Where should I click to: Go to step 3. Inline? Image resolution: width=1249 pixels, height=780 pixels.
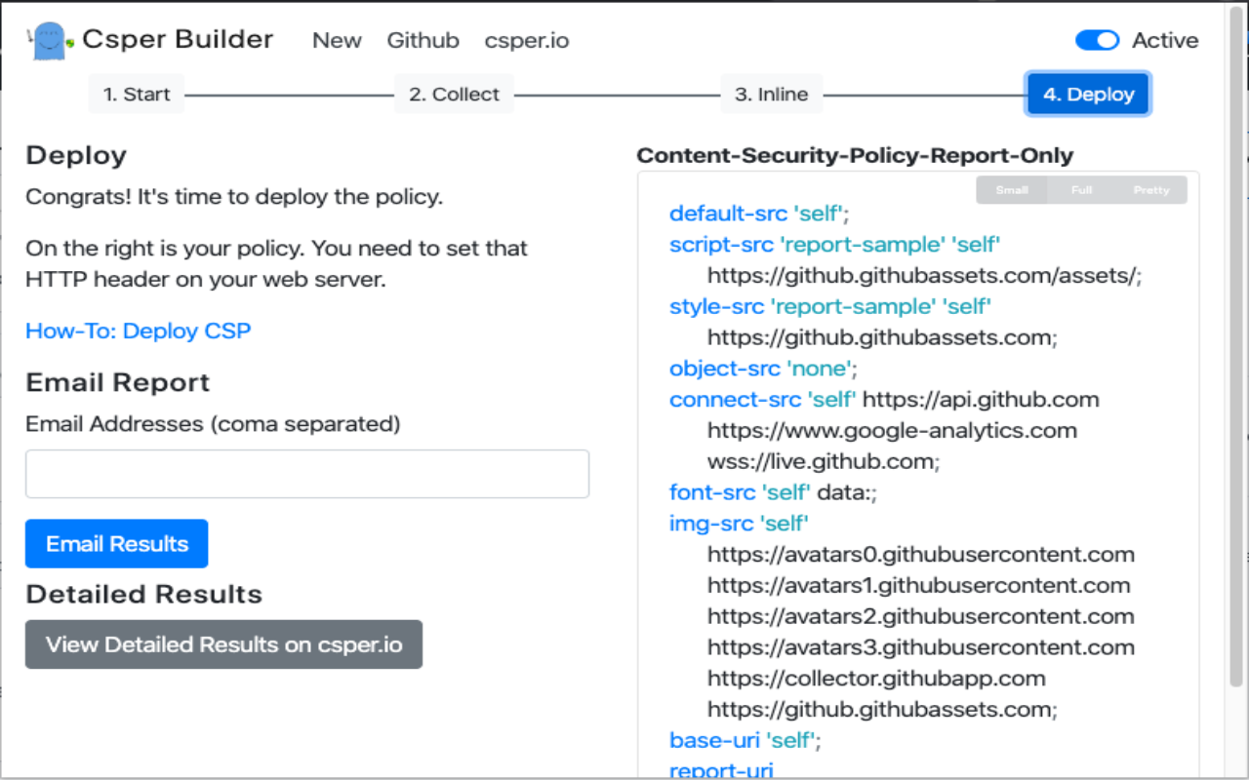point(771,95)
